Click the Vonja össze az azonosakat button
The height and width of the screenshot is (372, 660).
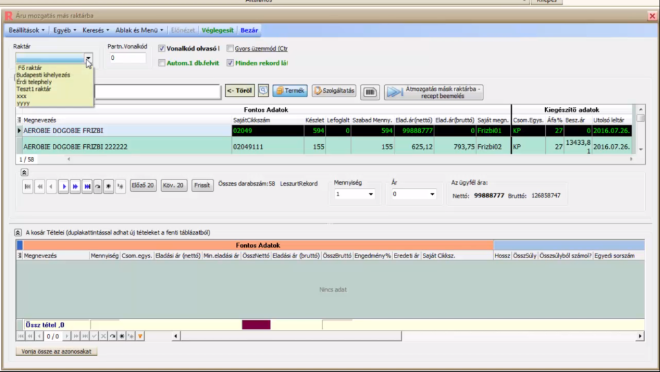pos(56,351)
